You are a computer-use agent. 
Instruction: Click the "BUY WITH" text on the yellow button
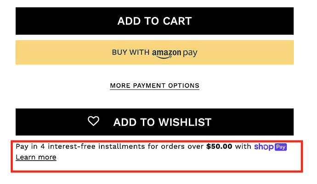point(130,53)
